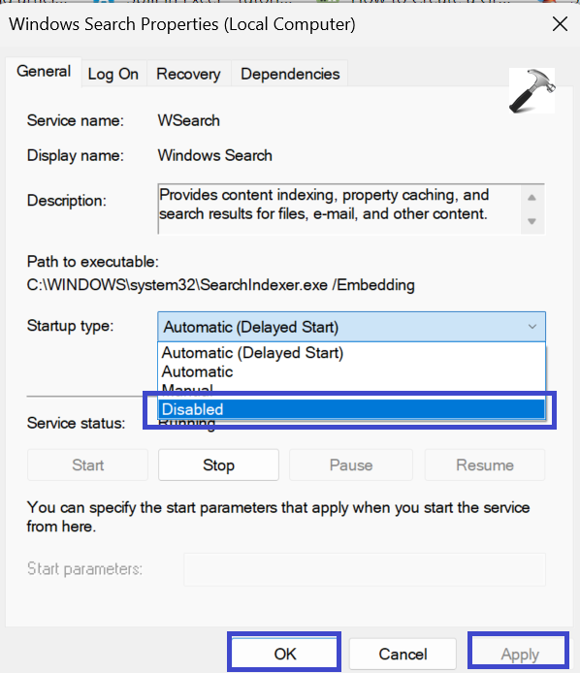The height and width of the screenshot is (673, 580).
Task: Close the Windows Search Properties dialog
Action: [x=561, y=24]
